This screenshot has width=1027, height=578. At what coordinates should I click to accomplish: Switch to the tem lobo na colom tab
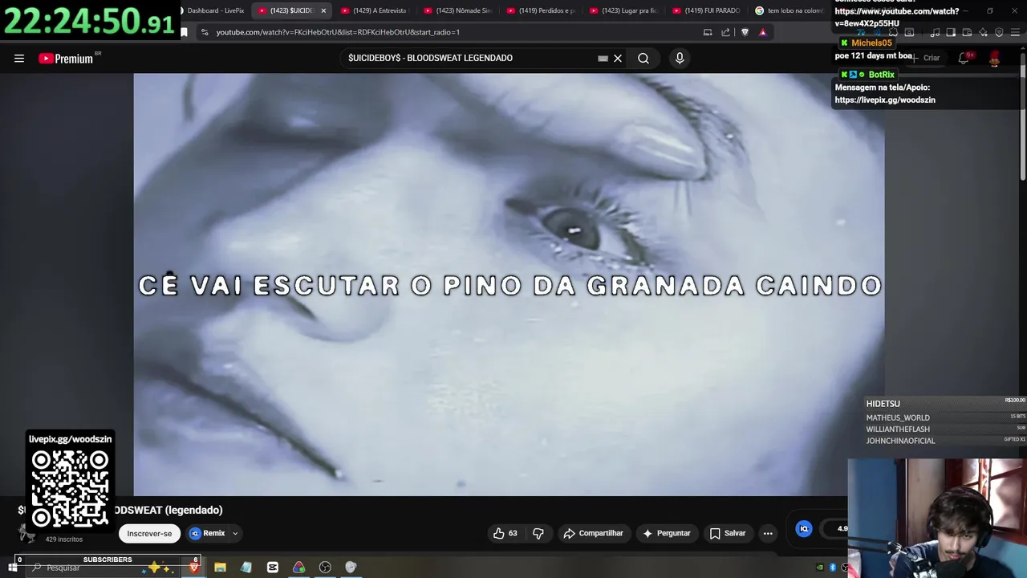(790, 10)
